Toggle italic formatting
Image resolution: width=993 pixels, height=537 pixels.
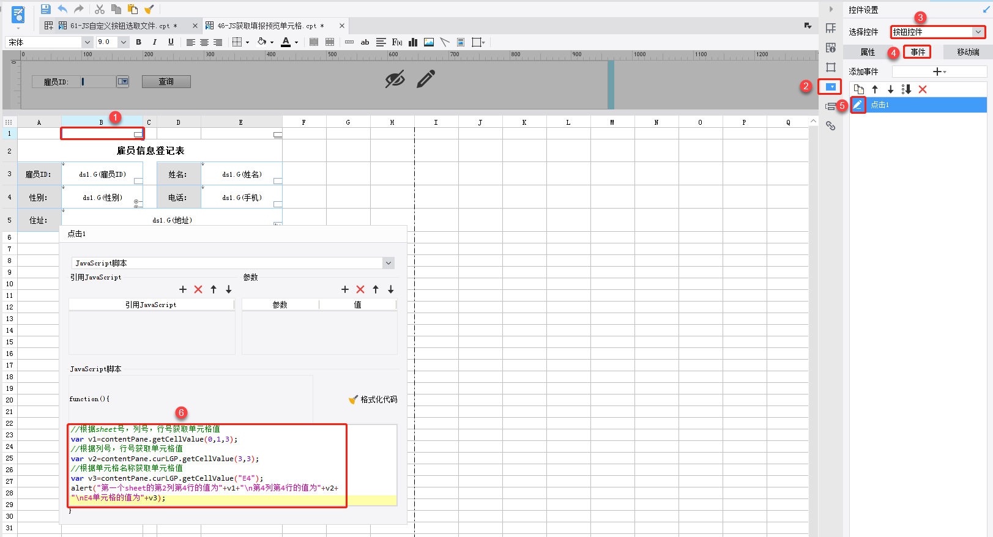[155, 42]
